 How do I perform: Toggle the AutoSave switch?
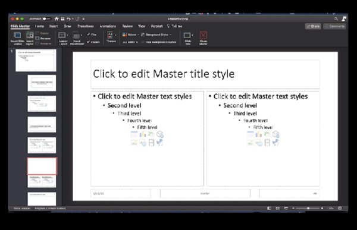pos(46,19)
